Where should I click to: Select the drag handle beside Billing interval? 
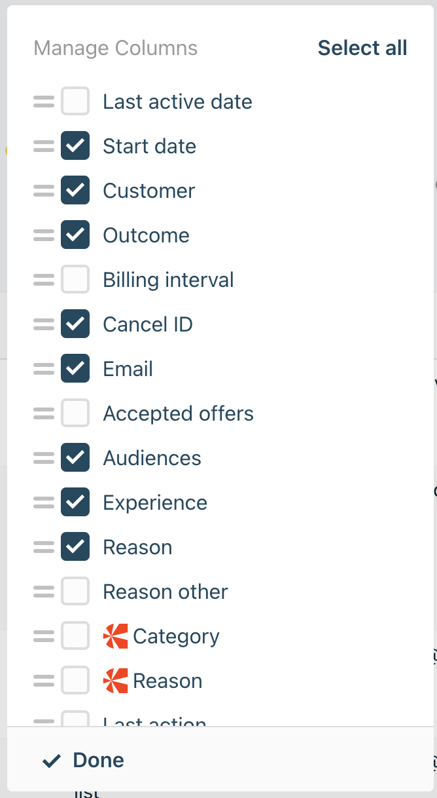[x=44, y=280]
